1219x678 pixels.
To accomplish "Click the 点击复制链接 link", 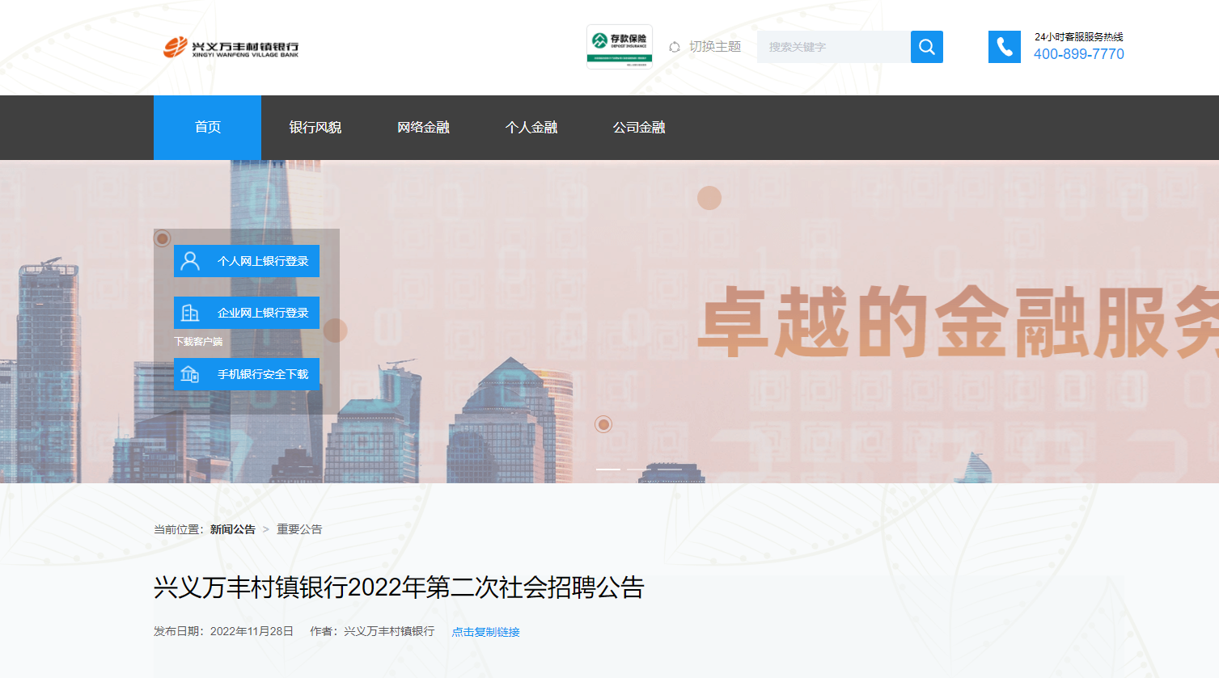I will point(485,632).
